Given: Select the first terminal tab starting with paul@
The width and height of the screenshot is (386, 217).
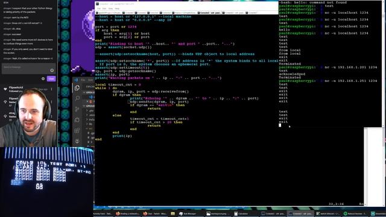Looking at the screenshot, I should (109, 13).
